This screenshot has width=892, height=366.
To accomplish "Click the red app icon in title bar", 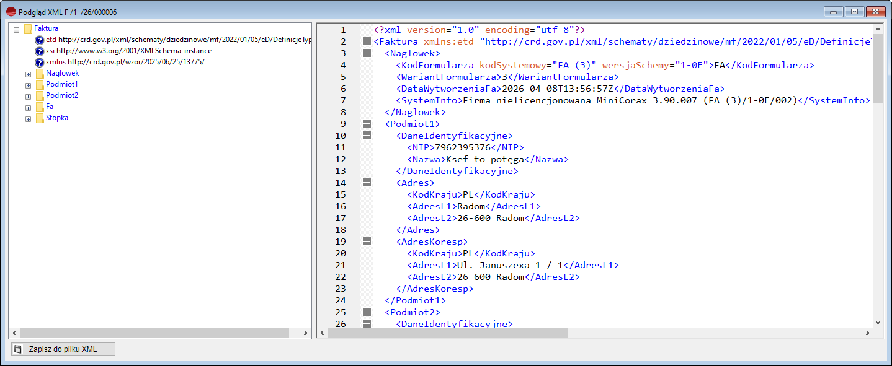I will (11, 12).
